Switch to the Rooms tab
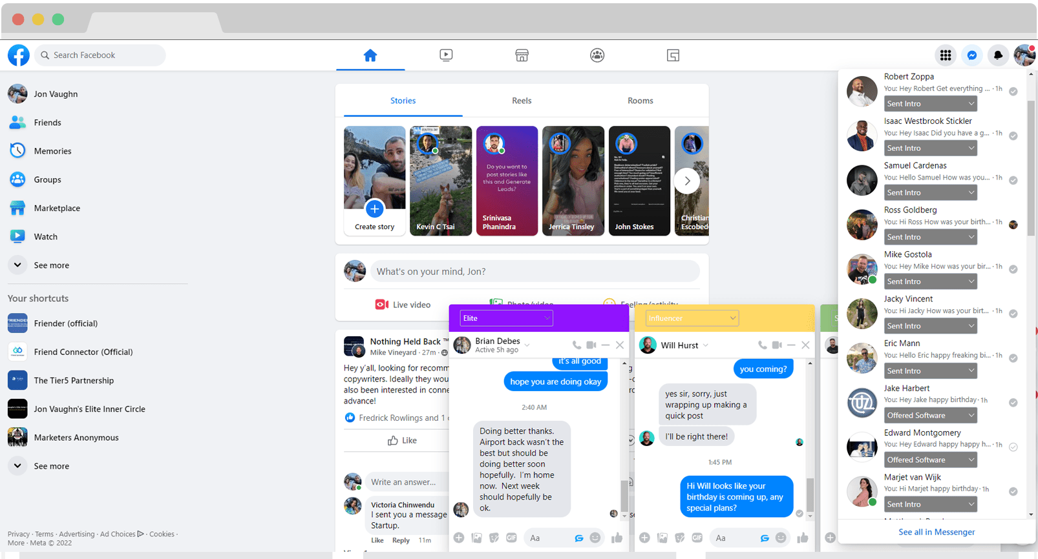Viewport: 1038px width, 559px height. (x=640, y=101)
